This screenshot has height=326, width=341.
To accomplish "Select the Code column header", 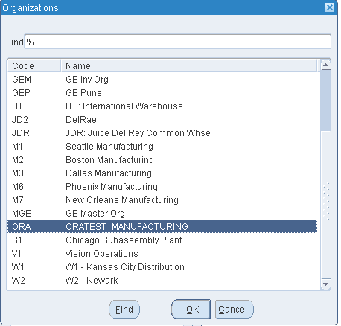I will click(34, 65).
